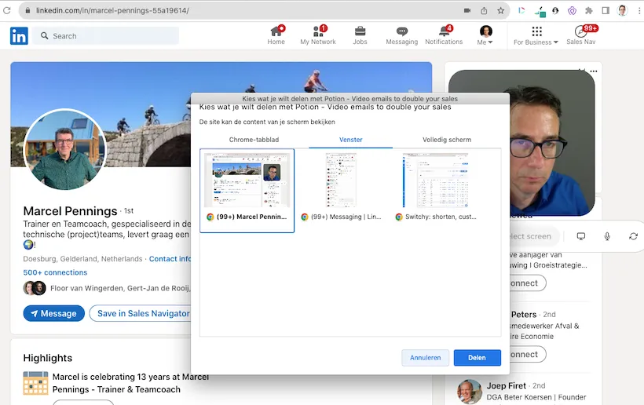Click the browser address bar URL

pos(112,11)
